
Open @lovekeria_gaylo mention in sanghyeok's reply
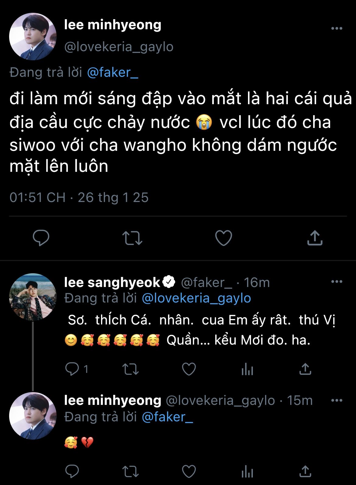(196, 298)
